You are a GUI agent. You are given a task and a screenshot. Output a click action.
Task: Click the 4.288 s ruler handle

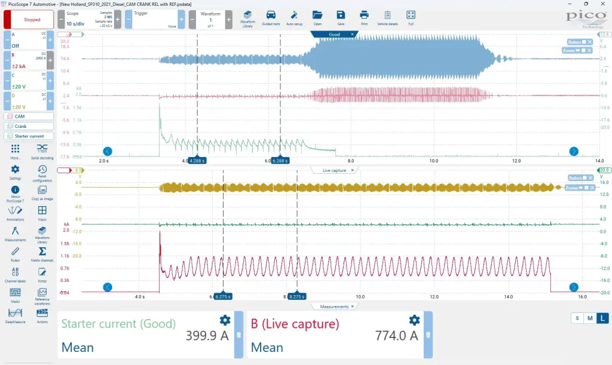(197, 161)
